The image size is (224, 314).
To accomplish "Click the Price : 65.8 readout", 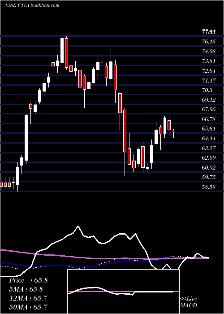I will pos(28,280).
